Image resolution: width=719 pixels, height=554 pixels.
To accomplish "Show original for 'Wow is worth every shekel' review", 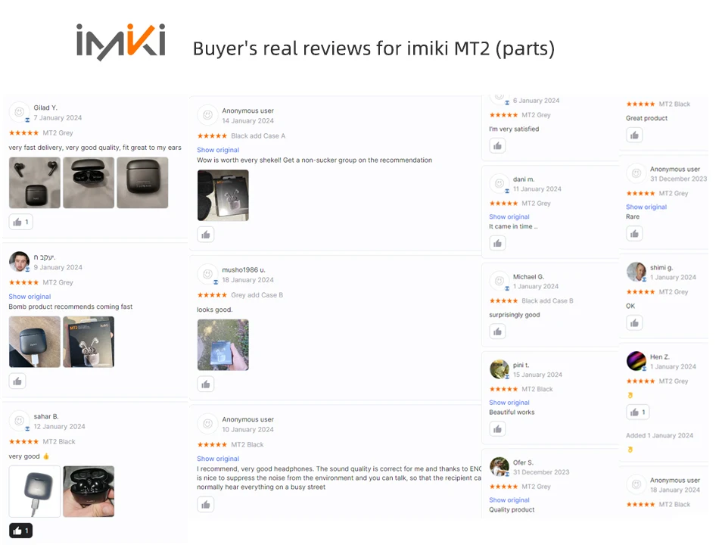I will coord(218,150).
